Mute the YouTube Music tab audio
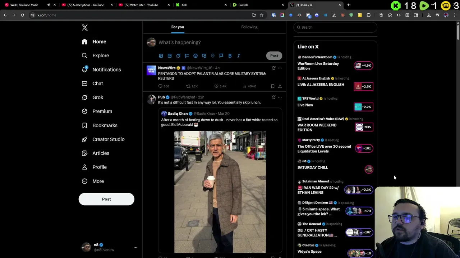Image resolution: width=460 pixels, height=258 pixels. (x=49, y=5)
